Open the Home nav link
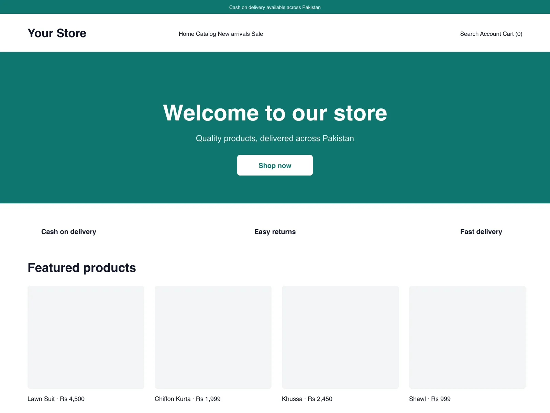 tap(186, 34)
